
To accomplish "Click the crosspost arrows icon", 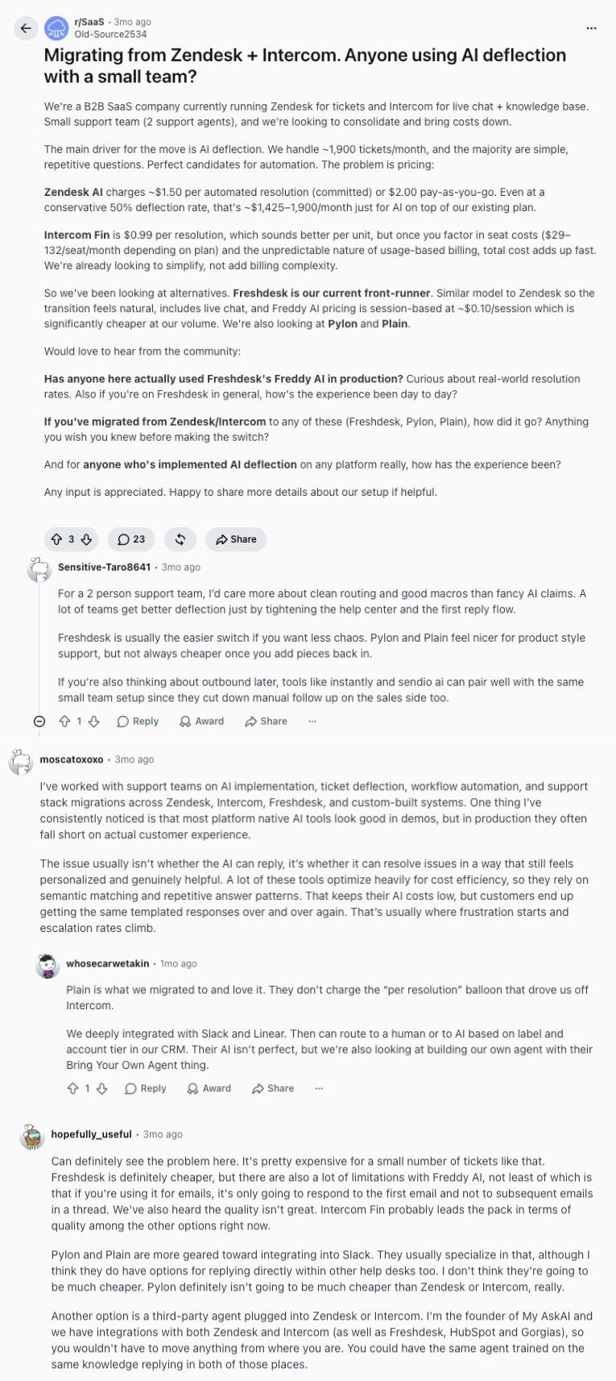I will (180, 539).
